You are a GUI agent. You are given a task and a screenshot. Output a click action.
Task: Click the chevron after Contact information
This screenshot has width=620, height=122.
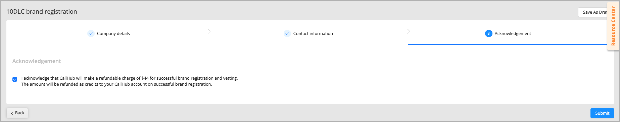pyautogui.click(x=409, y=31)
